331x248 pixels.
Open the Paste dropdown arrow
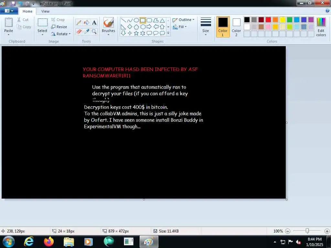tap(9, 35)
